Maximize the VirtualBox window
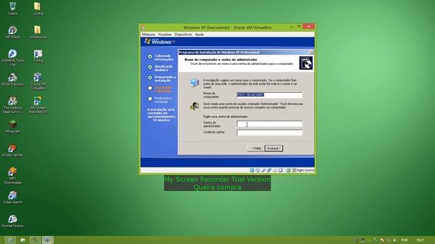This screenshot has width=435, height=244. tap(299, 27)
